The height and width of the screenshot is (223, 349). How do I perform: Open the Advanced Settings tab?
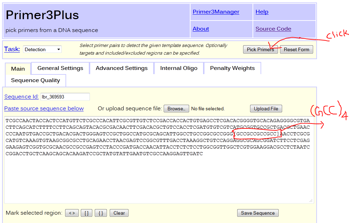(x=122, y=68)
